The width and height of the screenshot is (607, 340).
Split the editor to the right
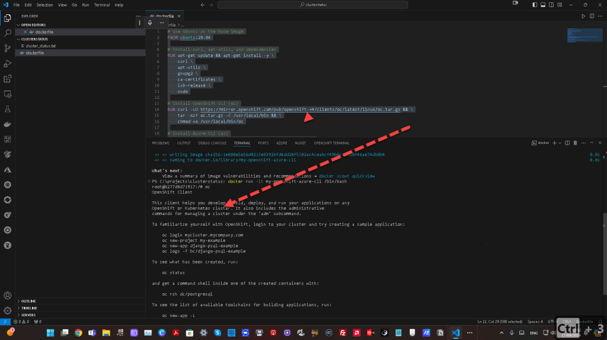coord(592,16)
